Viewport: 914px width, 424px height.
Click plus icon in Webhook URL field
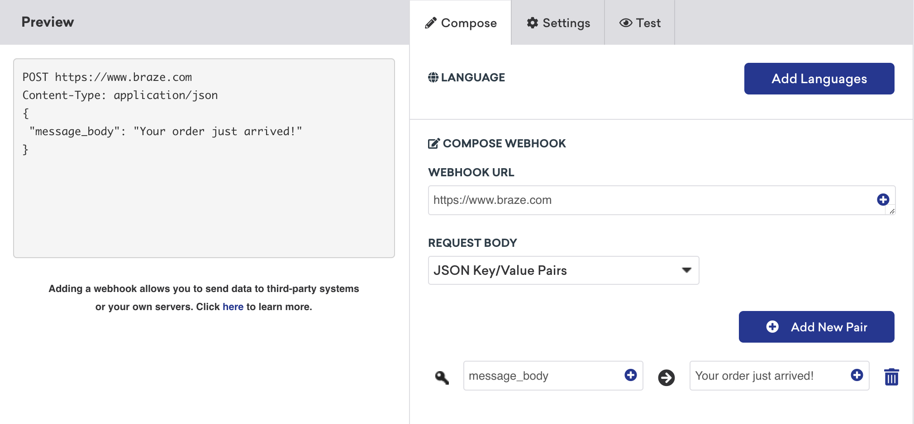pos(883,199)
